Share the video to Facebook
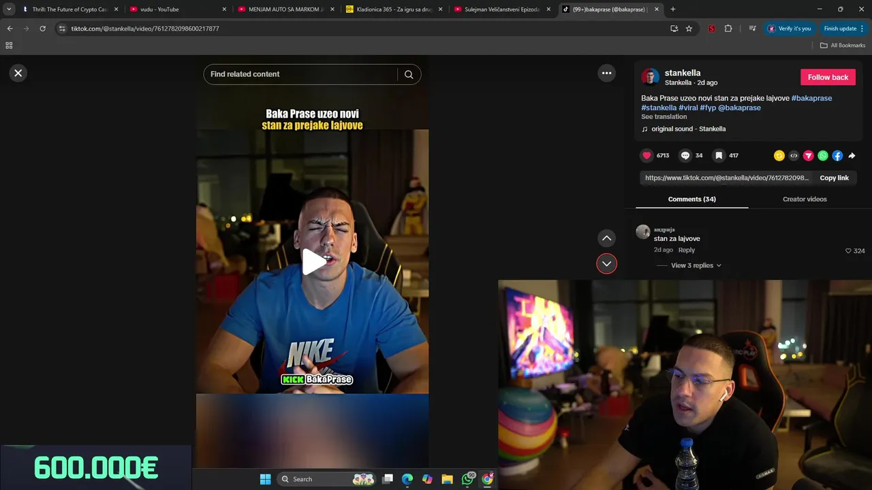 coord(837,156)
